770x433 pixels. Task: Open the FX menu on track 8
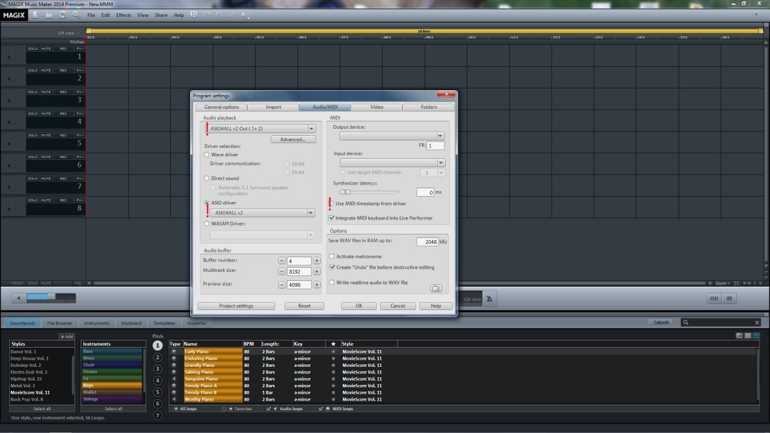click(80, 200)
